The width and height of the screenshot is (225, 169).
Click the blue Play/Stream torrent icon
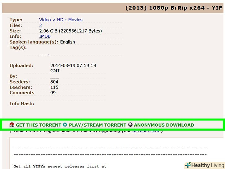tap(65, 125)
